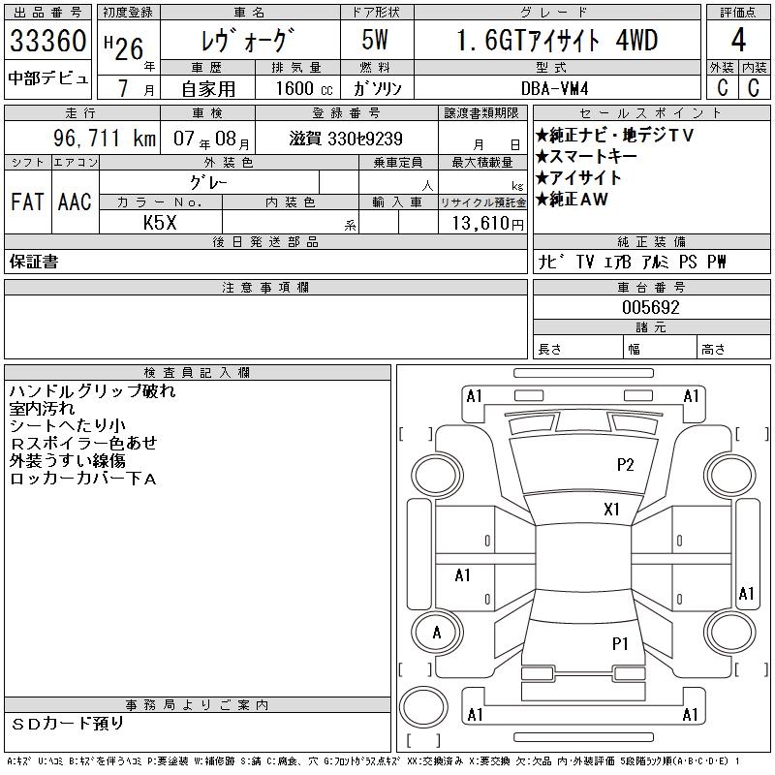
Task: Click the wheel circle marked A
Action: [437, 633]
